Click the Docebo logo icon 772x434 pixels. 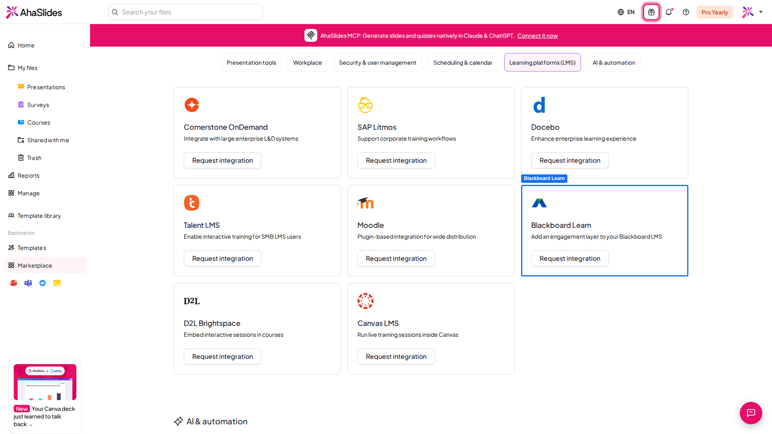click(x=539, y=105)
